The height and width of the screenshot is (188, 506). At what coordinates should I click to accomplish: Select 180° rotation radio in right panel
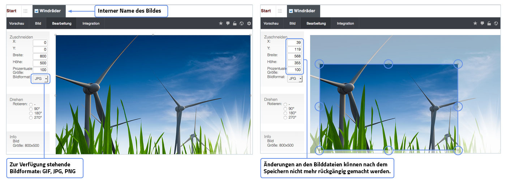coord(286,113)
